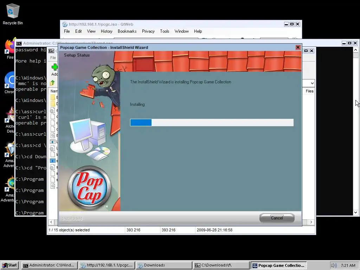Click the 2009-06-28 21:16:58 status date
The image size is (360, 270).
point(214,230)
